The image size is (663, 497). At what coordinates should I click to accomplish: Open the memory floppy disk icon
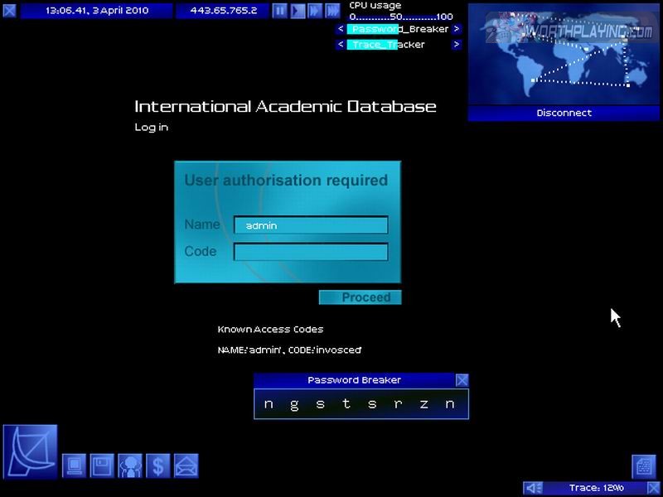click(102, 466)
